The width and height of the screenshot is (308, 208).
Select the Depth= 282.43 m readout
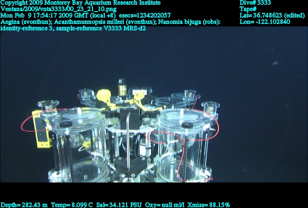pyautogui.click(x=24, y=205)
